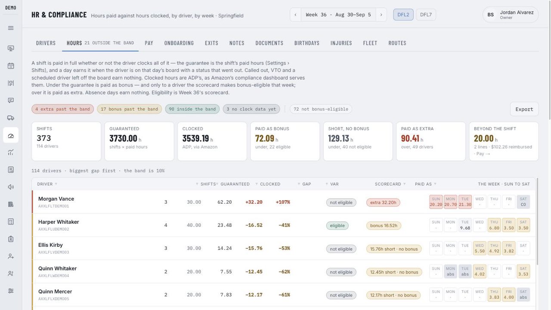Screen dimensions: 551x310
Task: Sort the table by Gap column
Action: tap(306, 184)
